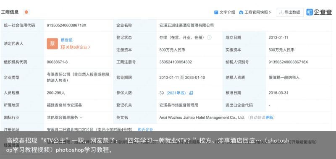Viewport: 336px width, 159px height.
Task: Click the 工商信息 section heading
Action: coord(10,12)
